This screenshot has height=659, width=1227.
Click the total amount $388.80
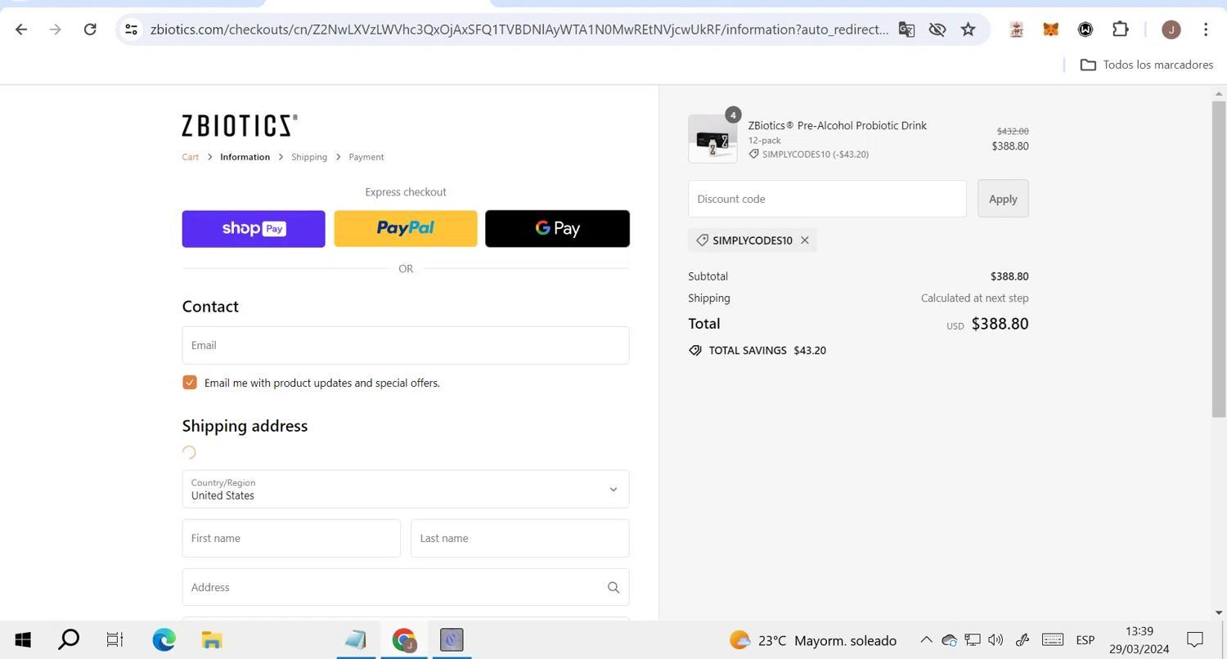(1000, 324)
